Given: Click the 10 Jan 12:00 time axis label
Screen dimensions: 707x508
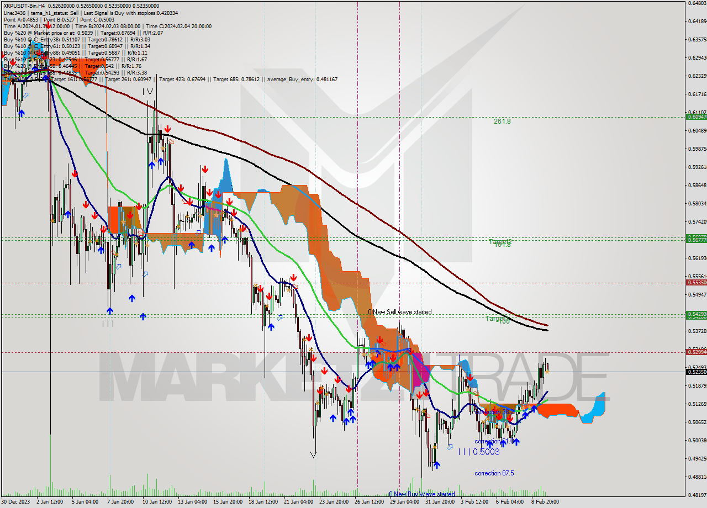Looking at the screenshot, I should point(157,502).
